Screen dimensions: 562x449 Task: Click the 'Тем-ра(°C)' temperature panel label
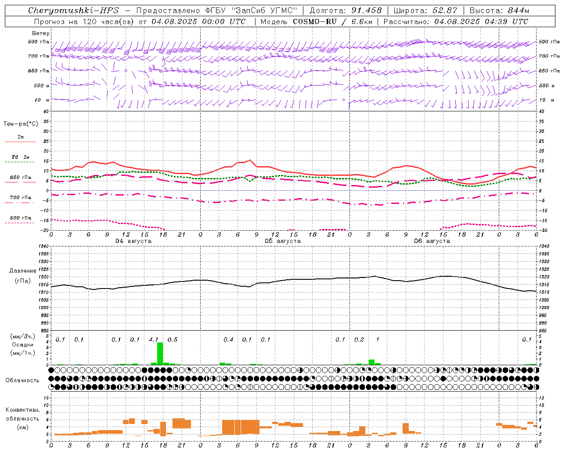[21, 124]
